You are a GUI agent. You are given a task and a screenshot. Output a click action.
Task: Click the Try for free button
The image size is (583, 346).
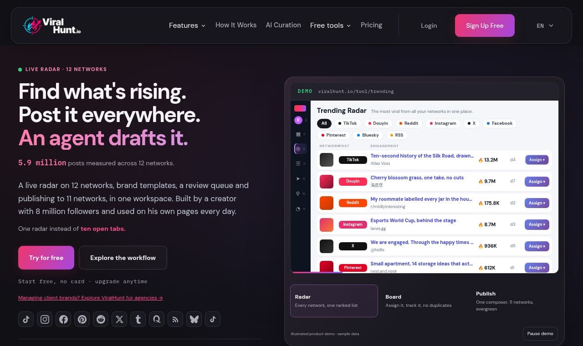point(46,258)
